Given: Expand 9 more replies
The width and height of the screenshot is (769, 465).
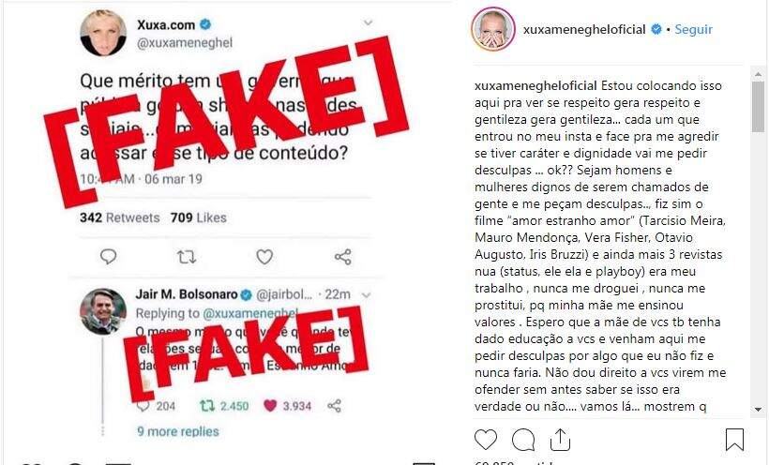Looking at the screenshot, I should [178, 431].
